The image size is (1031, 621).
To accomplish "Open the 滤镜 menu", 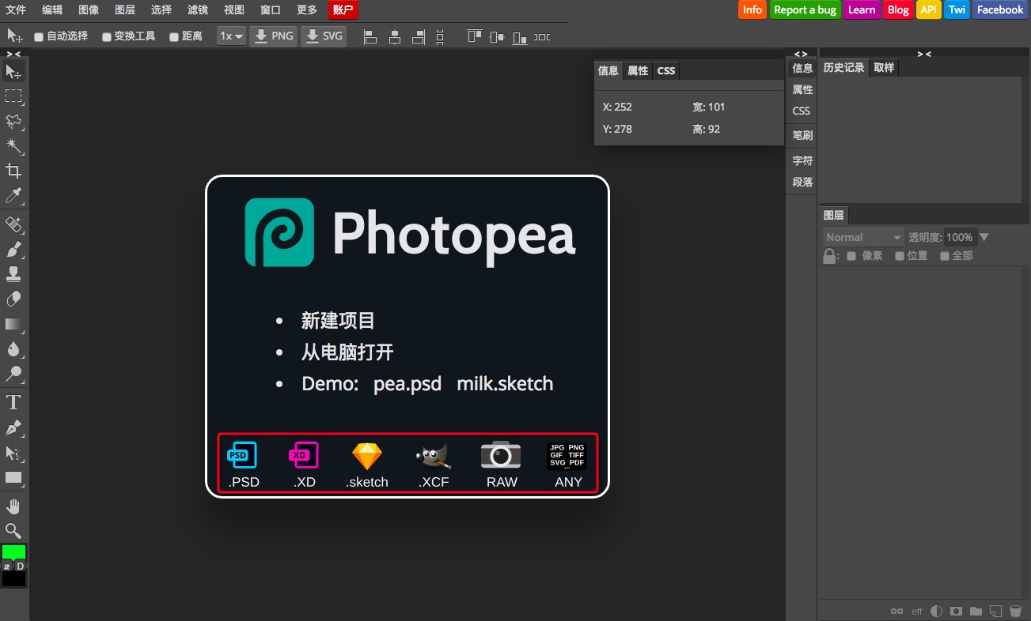I will [197, 9].
